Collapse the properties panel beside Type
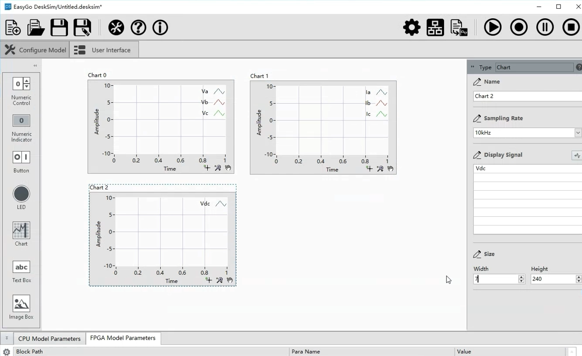Screen dimensions: 582x356 pyautogui.click(x=472, y=67)
